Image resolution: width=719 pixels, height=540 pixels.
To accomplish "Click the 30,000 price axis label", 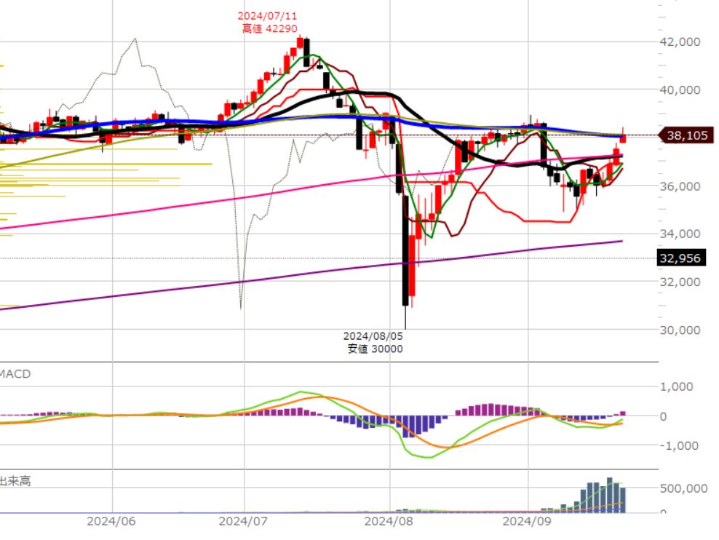I will pyautogui.click(x=680, y=330).
